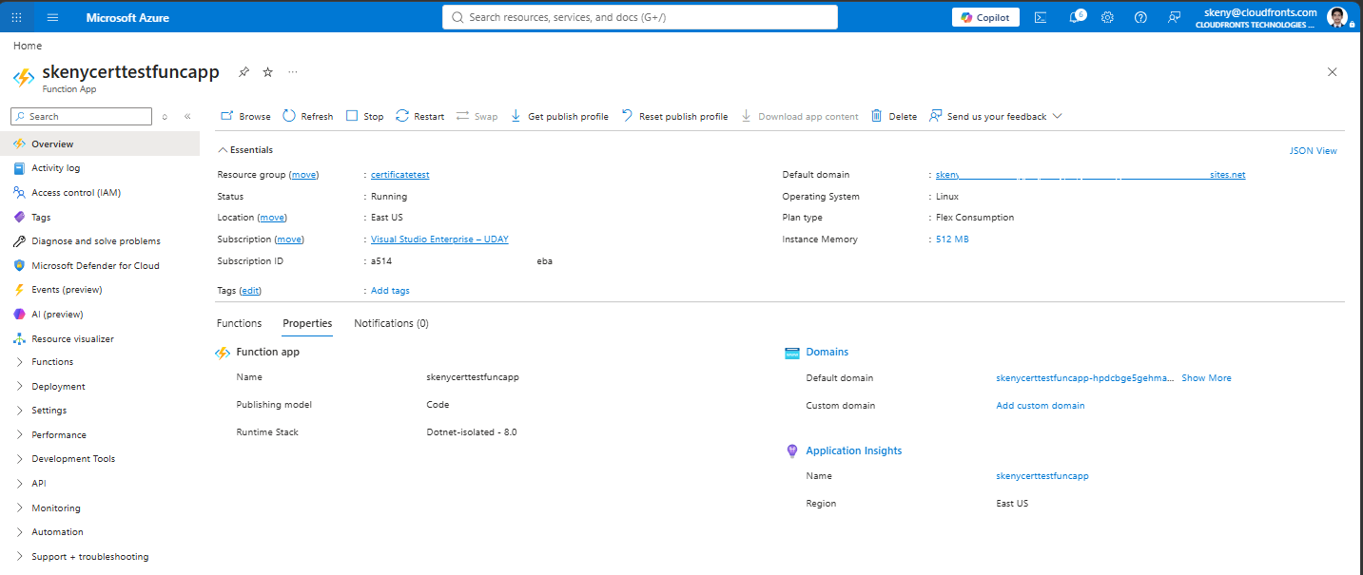Open the Application Insights heading link
The height and width of the screenshot is (575, 1363).
click(x=854, y=450)
